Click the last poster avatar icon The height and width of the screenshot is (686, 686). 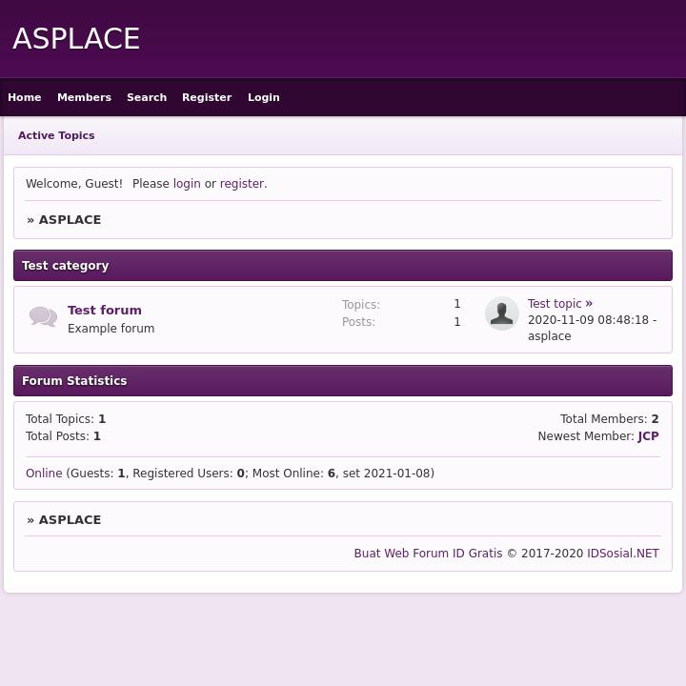pos(501,313)
